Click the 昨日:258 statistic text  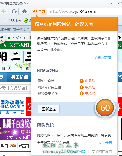[x=8, y=146]
